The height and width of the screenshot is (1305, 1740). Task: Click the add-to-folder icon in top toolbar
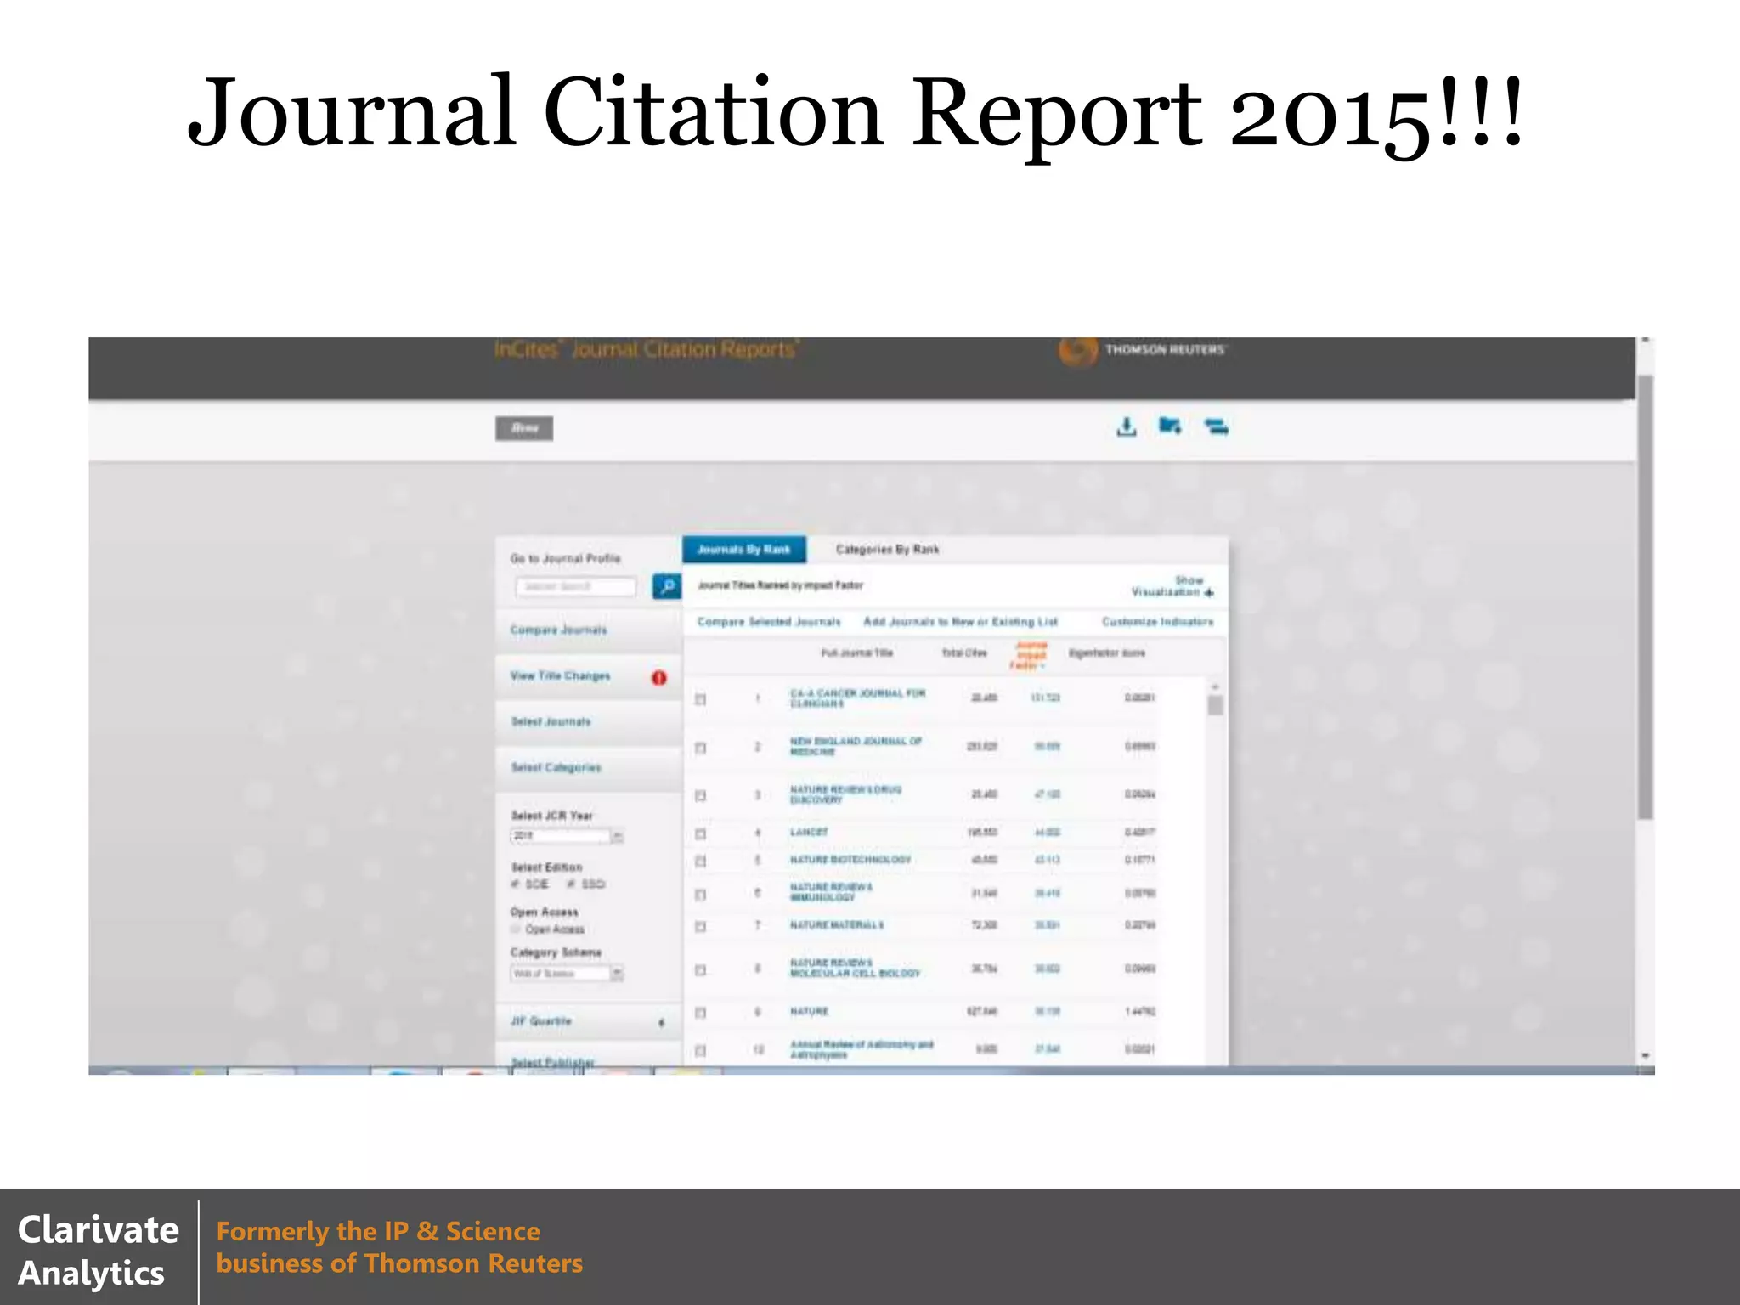coord(1170,426)
